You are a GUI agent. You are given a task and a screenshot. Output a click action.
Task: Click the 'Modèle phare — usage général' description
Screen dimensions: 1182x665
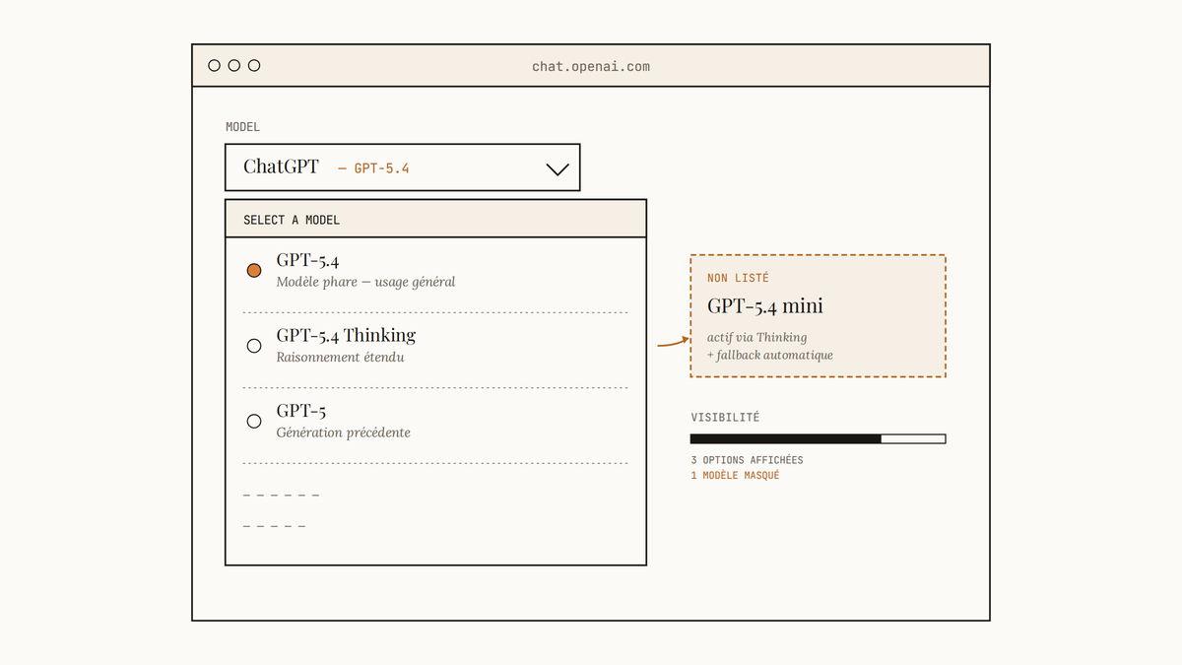coord(365,282)
